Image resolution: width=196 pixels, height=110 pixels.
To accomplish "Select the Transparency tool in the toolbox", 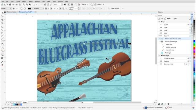I will point(2,58).
